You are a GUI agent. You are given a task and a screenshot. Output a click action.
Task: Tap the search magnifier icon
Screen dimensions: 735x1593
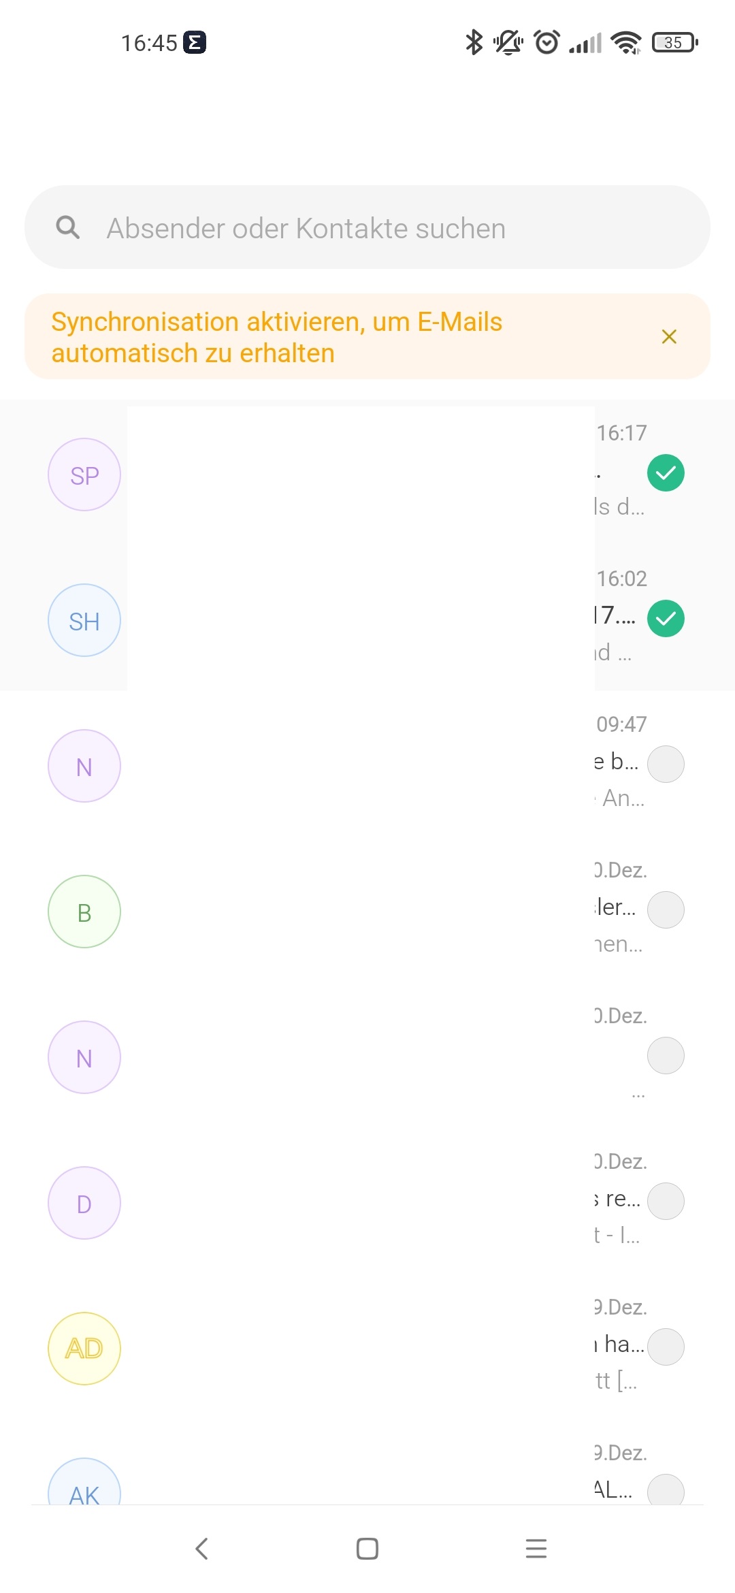[x=67, y=227]
